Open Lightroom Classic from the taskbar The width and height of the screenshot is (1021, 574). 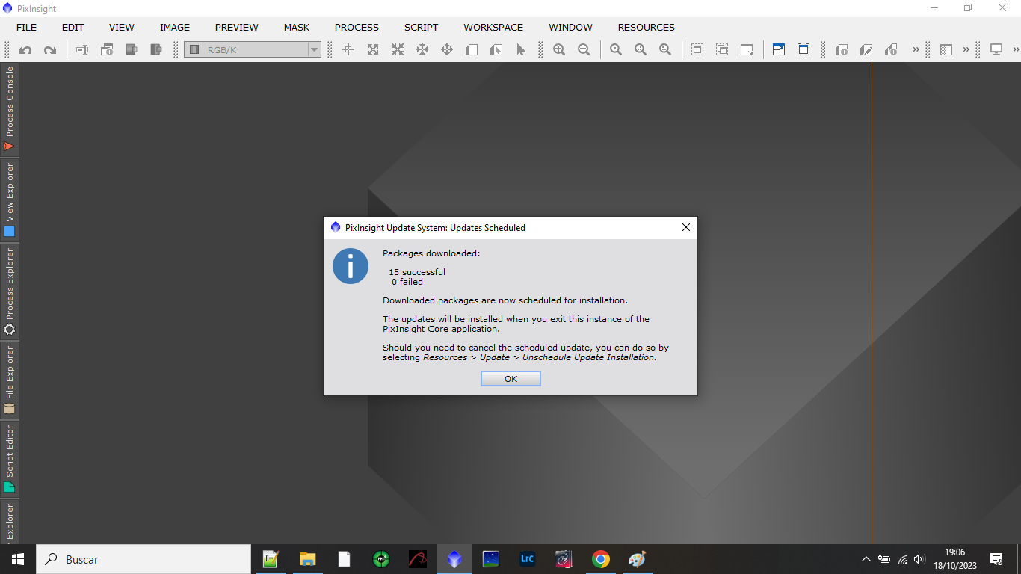click(527, 559)
